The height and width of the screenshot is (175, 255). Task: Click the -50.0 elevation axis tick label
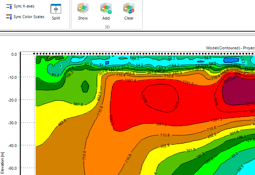(x=12, y=168)
